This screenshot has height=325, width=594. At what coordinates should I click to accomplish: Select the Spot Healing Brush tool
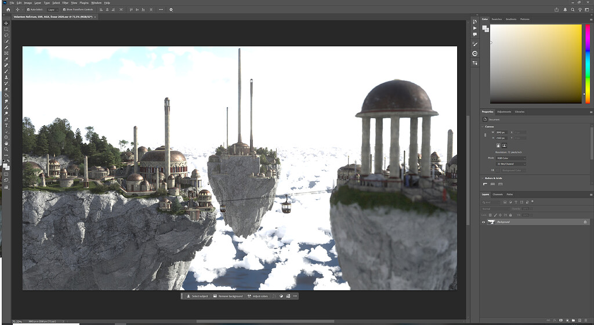tap(6, 65)
